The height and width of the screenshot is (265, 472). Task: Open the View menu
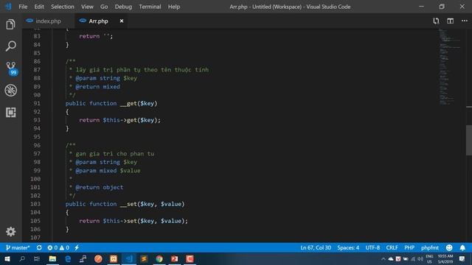click(87, 7)
